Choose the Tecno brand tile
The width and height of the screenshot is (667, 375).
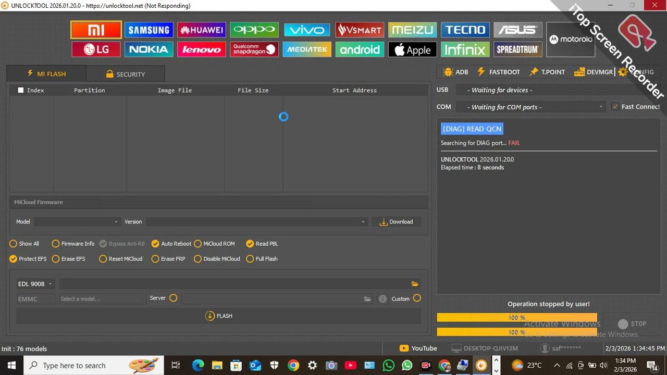pos(465,30)
